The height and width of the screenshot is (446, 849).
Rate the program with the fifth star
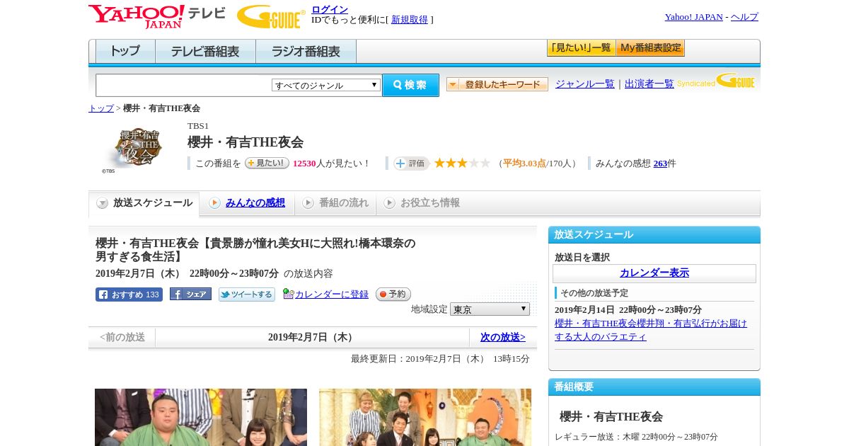click(x=485, y=164)
